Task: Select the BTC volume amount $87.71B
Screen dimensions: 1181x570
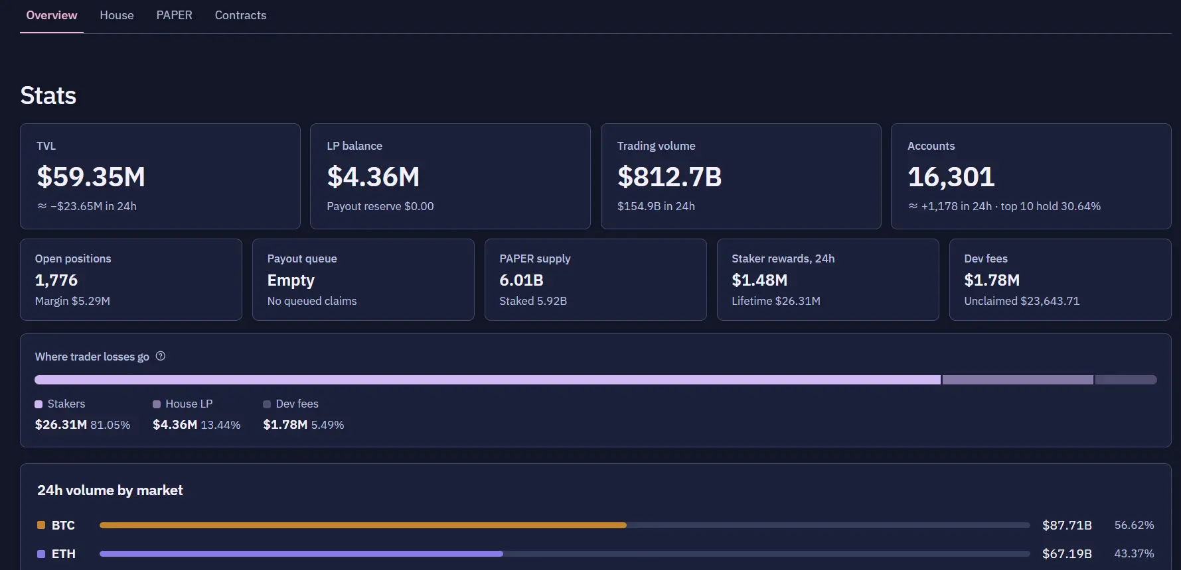Action: pos(1067,525)
